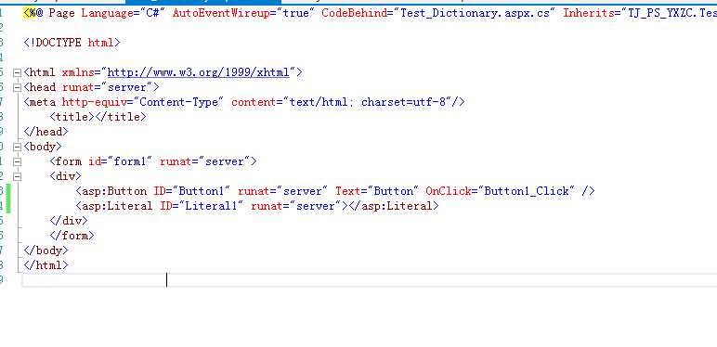Click the closing head tag

click(46, 132)
